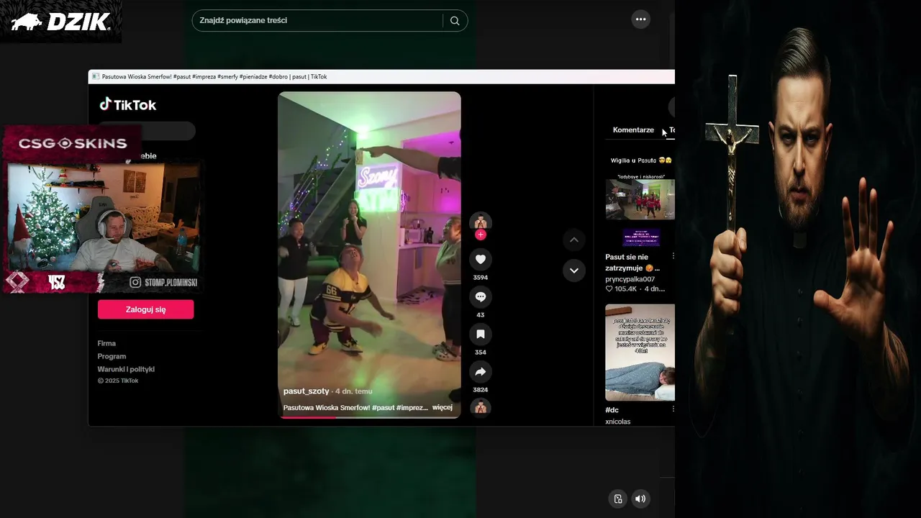Image resolution: width=921 pixels, height=518 pixels.
Task: Click the DZIK logo in top-left corner
Action: 61,22
